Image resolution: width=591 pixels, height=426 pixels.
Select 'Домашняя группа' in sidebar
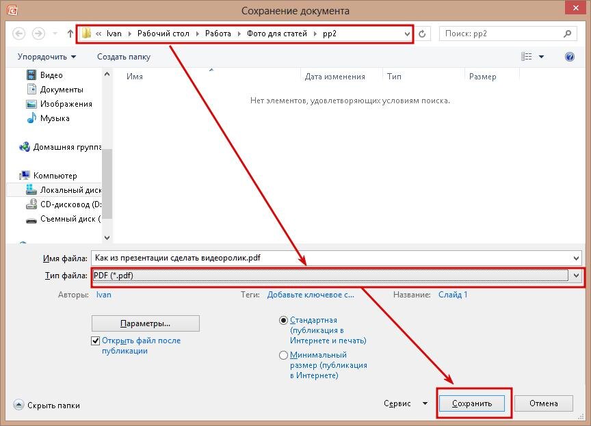click(60, 147)
